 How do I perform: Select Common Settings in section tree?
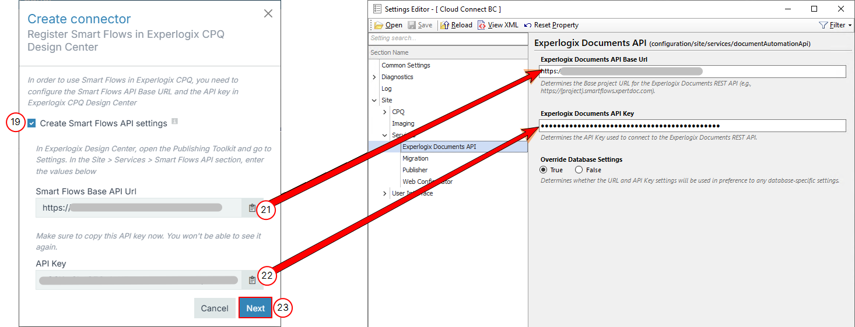pyautogui.click(x=406, y=65)
